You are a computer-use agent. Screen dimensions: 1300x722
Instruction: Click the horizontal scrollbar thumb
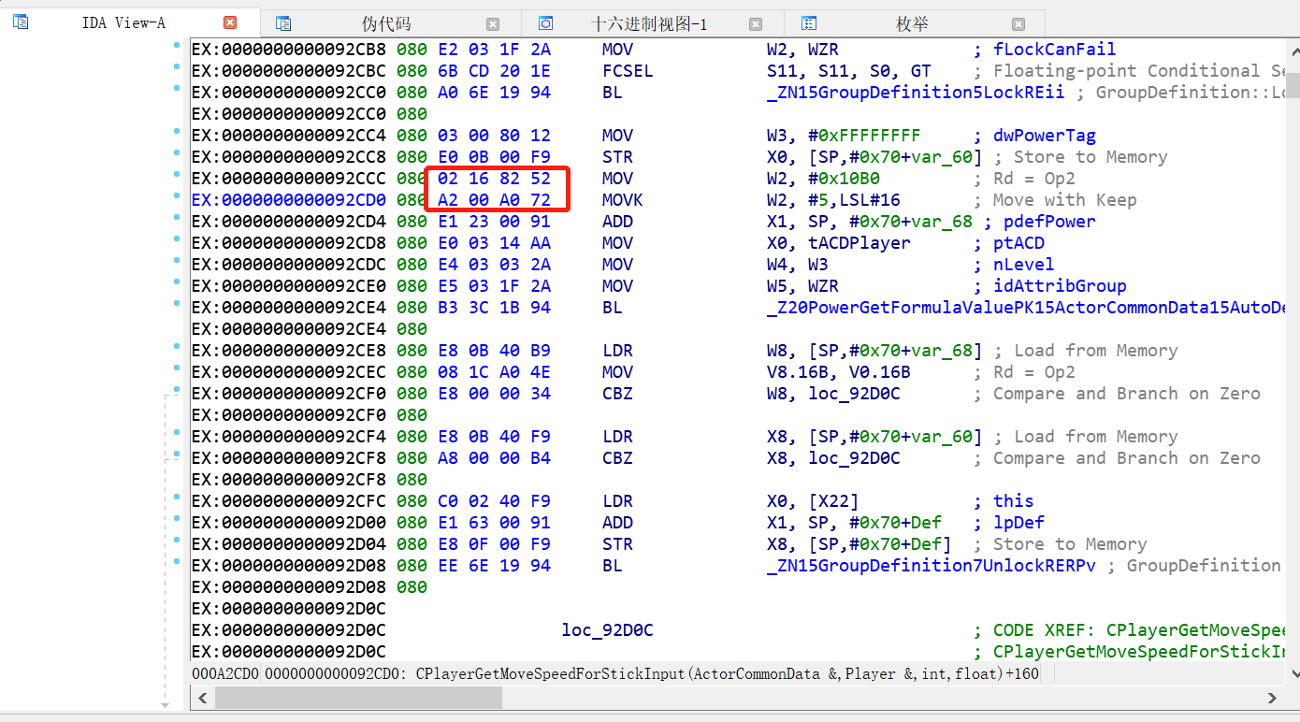pyautogui.click(x=358, y=698)
